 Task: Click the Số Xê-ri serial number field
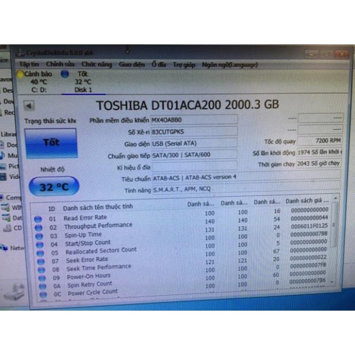pos(193,131)
